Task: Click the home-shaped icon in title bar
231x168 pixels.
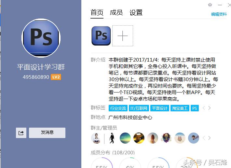Action: [210, 5]
